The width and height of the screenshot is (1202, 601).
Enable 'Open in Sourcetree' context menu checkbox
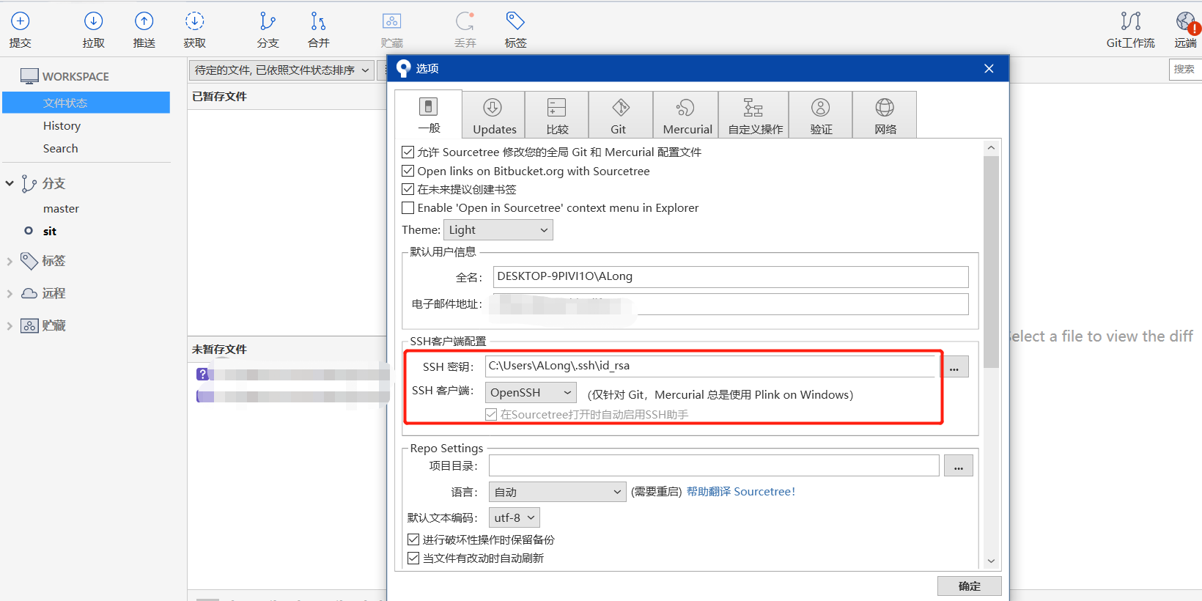click(x=408, y=208)
